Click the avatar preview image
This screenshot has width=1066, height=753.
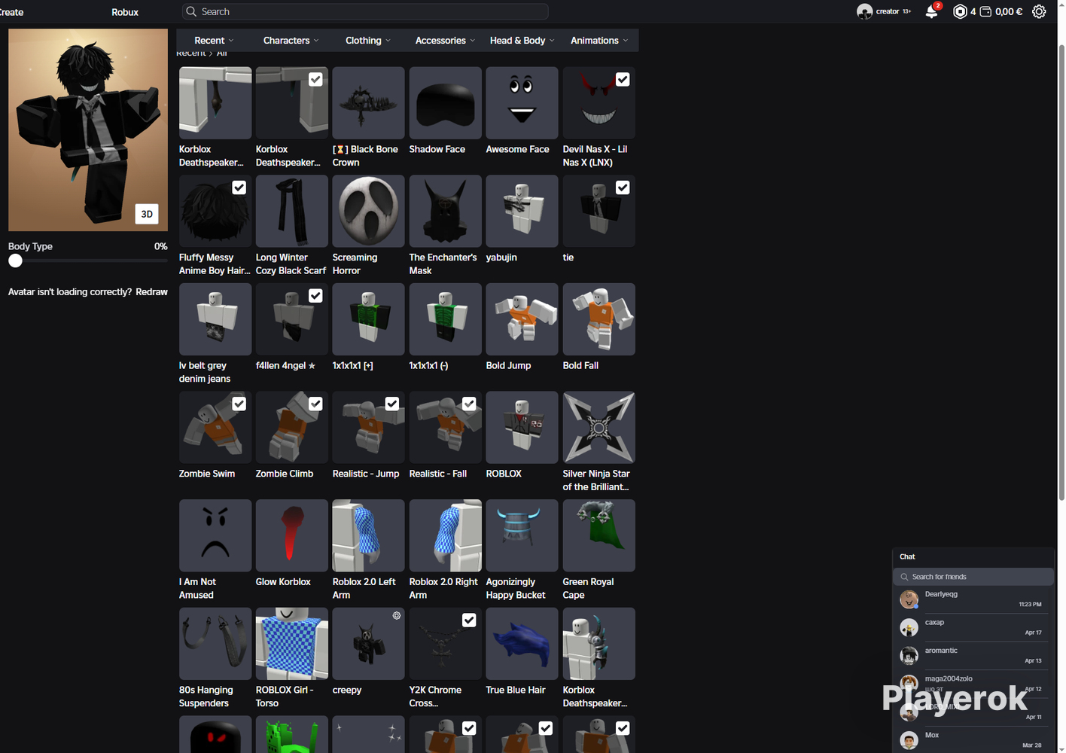click(88, 130)
